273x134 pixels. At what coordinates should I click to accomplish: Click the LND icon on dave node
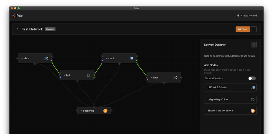click(x=176, y=77)
